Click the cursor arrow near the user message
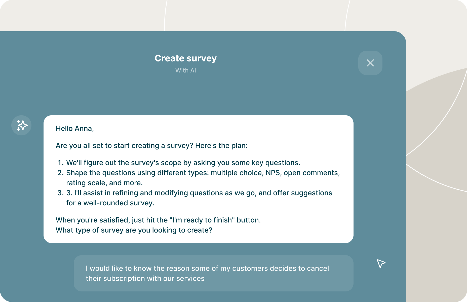 (x=381, y=263)
